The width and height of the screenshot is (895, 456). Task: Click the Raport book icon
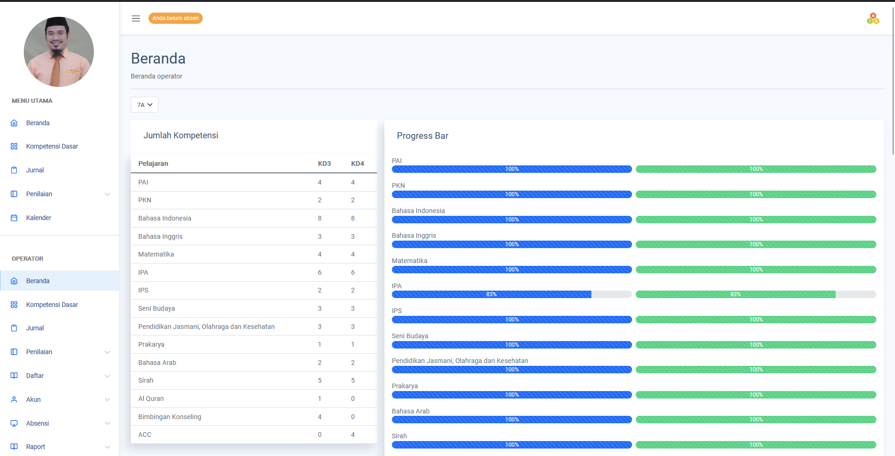[14, 447]
